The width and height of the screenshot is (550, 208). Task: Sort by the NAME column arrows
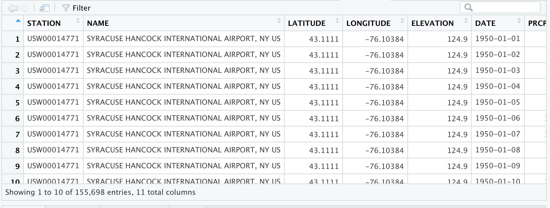coord(279,21)
